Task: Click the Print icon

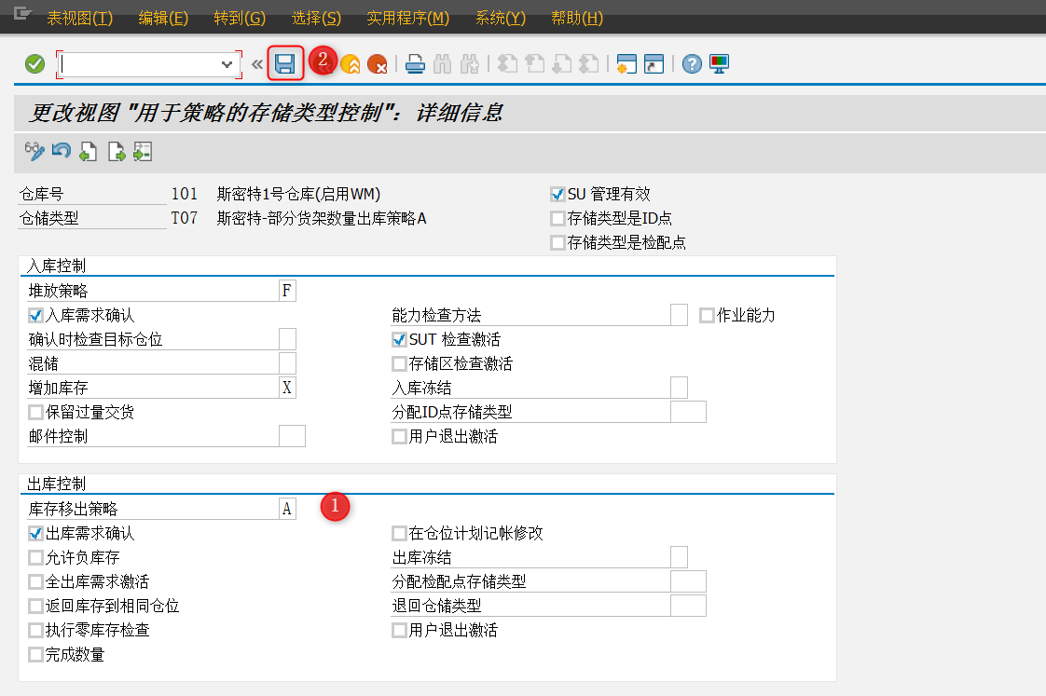Action: [x=415, y=64]
